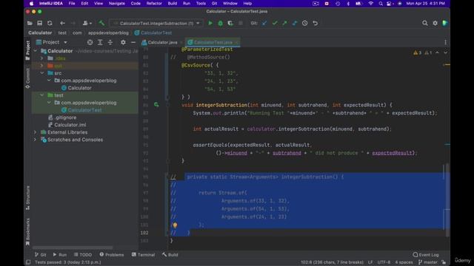Screen dimensions: 474x266
Task: Click the master branch widget in status bar
Action: coord(428,262)
